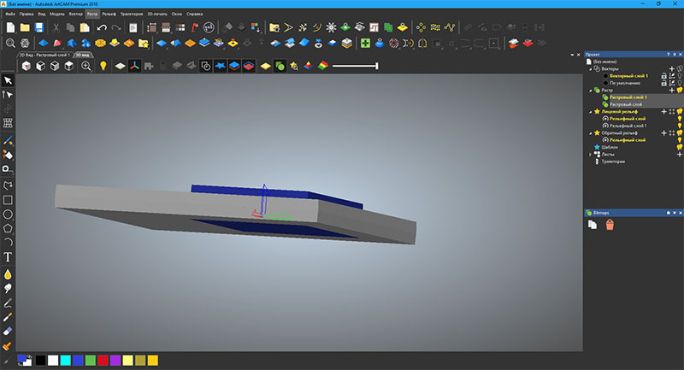684x370 pixels.
Task: Add a new Лицевой рельеф layer with plus
Action: click(x=664, y=112)
